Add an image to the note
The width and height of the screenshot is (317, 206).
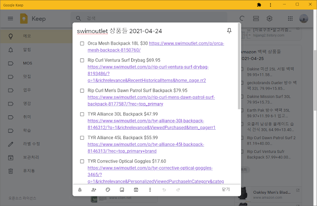click(x=122, y=190)
